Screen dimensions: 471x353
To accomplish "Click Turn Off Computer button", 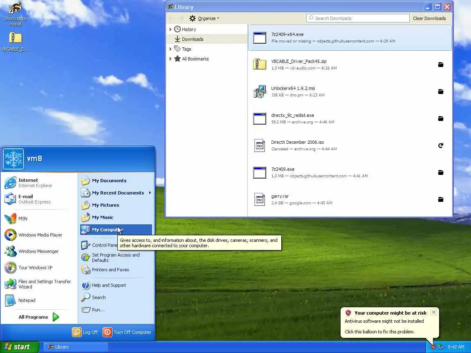I will click(127, 332).
